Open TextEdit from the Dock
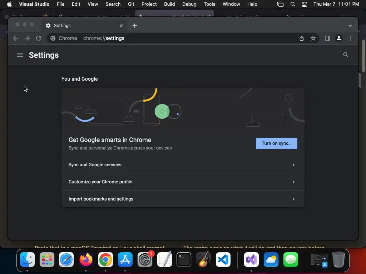 pyautogui.click(x=164, y=259)
